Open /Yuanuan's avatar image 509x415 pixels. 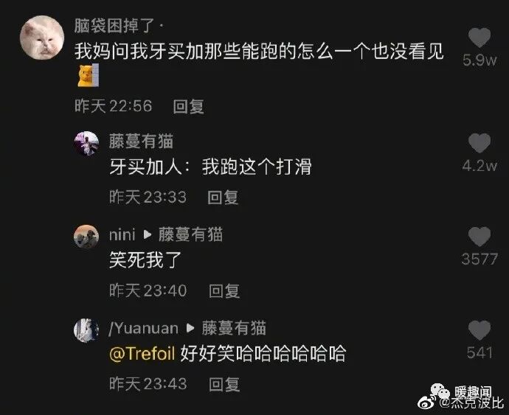coord(86,330)
